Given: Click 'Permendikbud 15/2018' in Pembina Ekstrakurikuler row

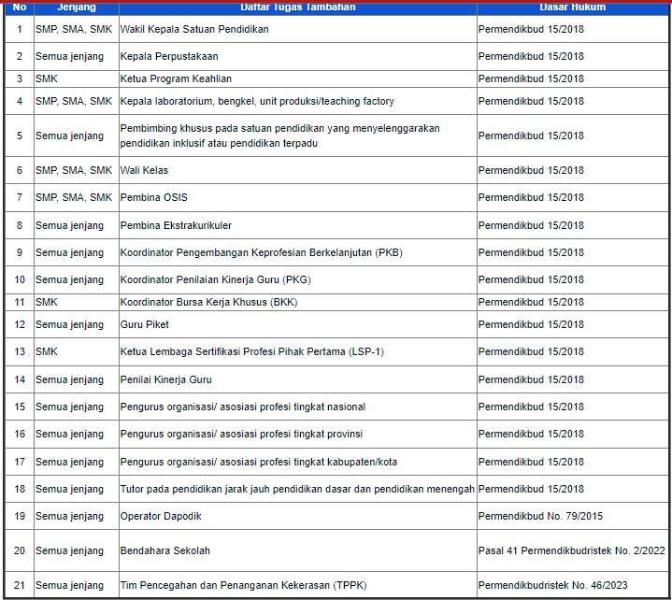Looking at the screenshot, I should tap(573, 225).
